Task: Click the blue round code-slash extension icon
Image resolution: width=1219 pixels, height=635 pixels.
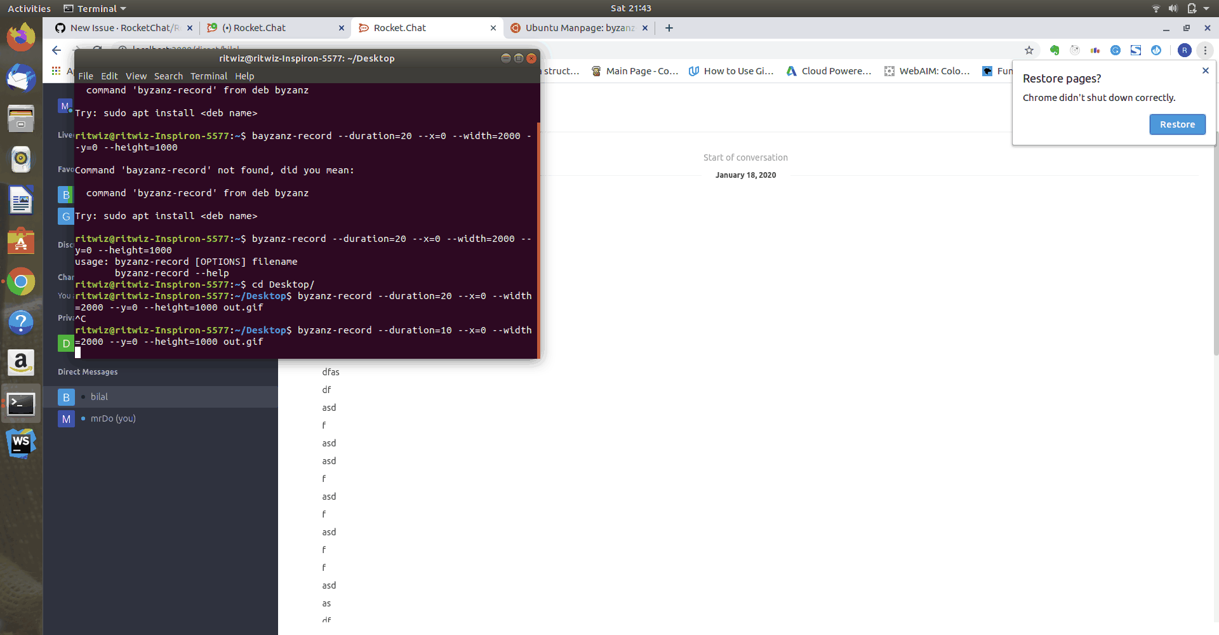Action: [1156, 50]
